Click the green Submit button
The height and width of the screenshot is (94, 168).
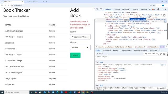75,55
